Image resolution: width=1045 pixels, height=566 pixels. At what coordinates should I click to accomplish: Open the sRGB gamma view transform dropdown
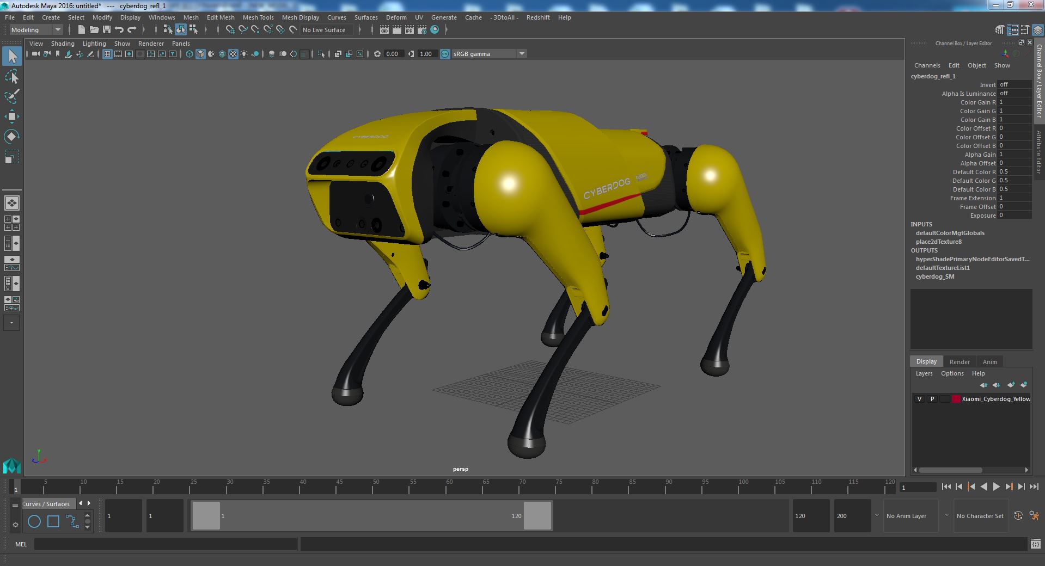point(489,54)
